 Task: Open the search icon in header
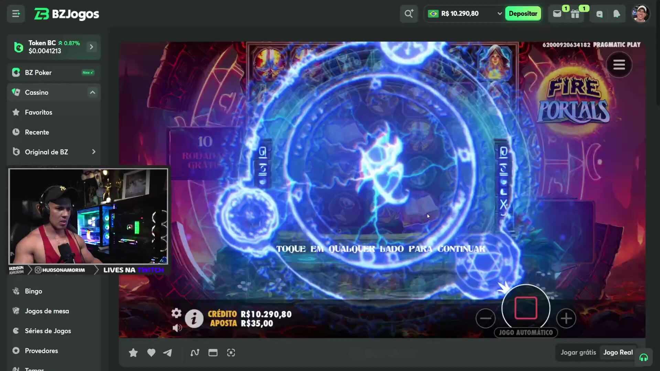click(409, 14)
